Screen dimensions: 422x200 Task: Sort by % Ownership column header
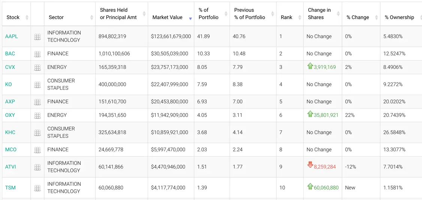399,17
